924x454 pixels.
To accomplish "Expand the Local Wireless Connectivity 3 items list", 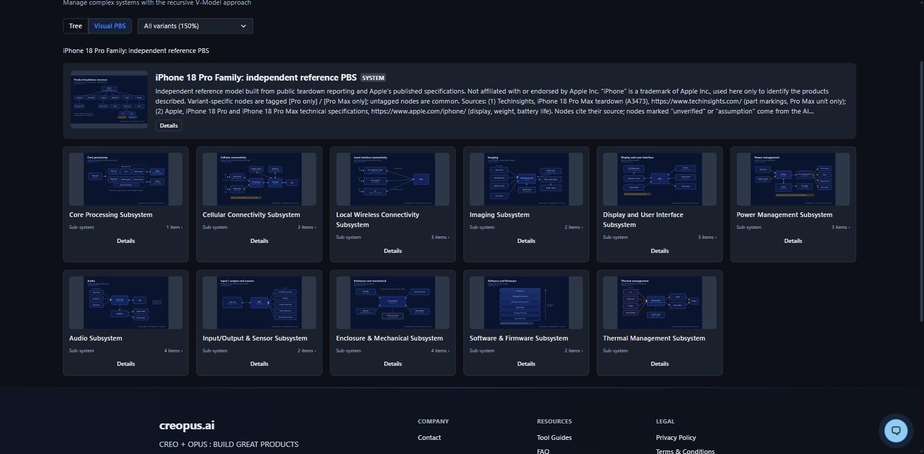I will [440, 237].
